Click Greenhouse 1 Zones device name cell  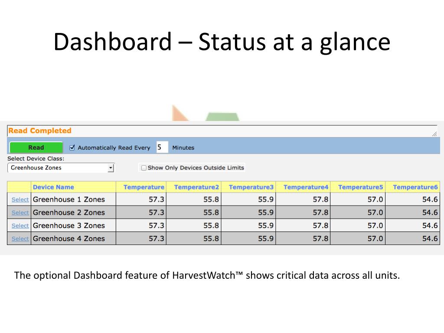coord(73,199)
